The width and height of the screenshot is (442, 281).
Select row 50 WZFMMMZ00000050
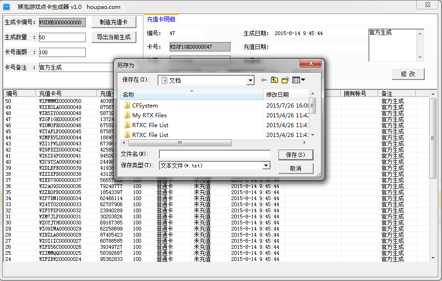(60, 101)
